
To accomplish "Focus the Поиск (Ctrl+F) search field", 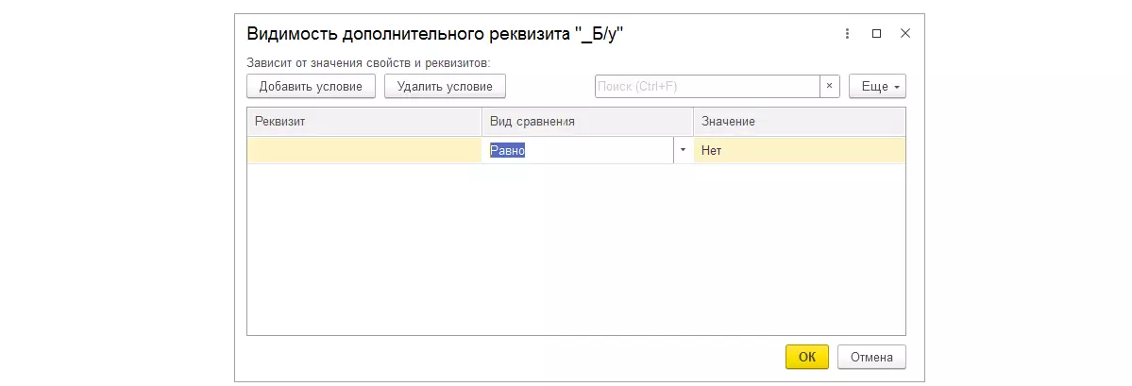I will pyautogui.click(x=706, y=86).
